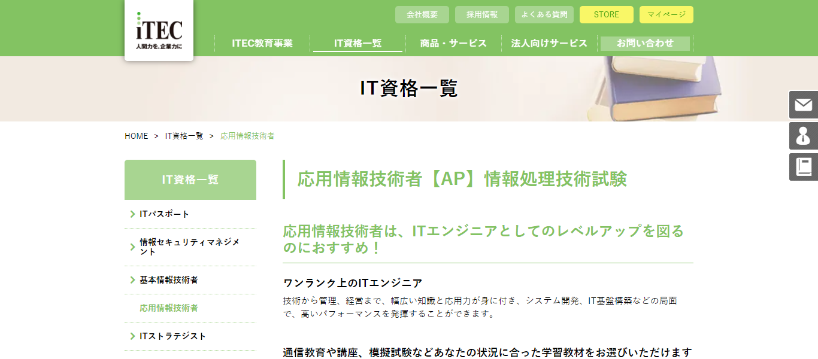Click the book catalog side icon
Viewport: 818px width, 359px height.
click(803, 168)
